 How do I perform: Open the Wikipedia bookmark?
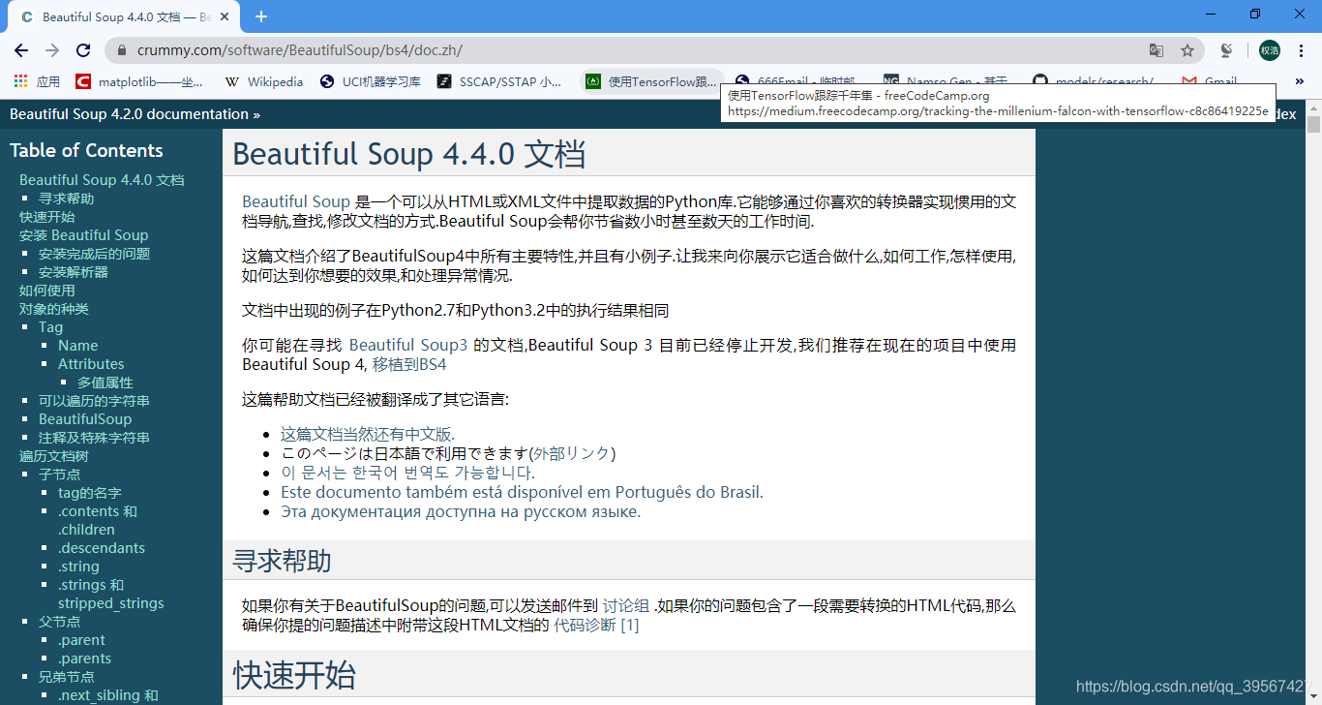264,81
